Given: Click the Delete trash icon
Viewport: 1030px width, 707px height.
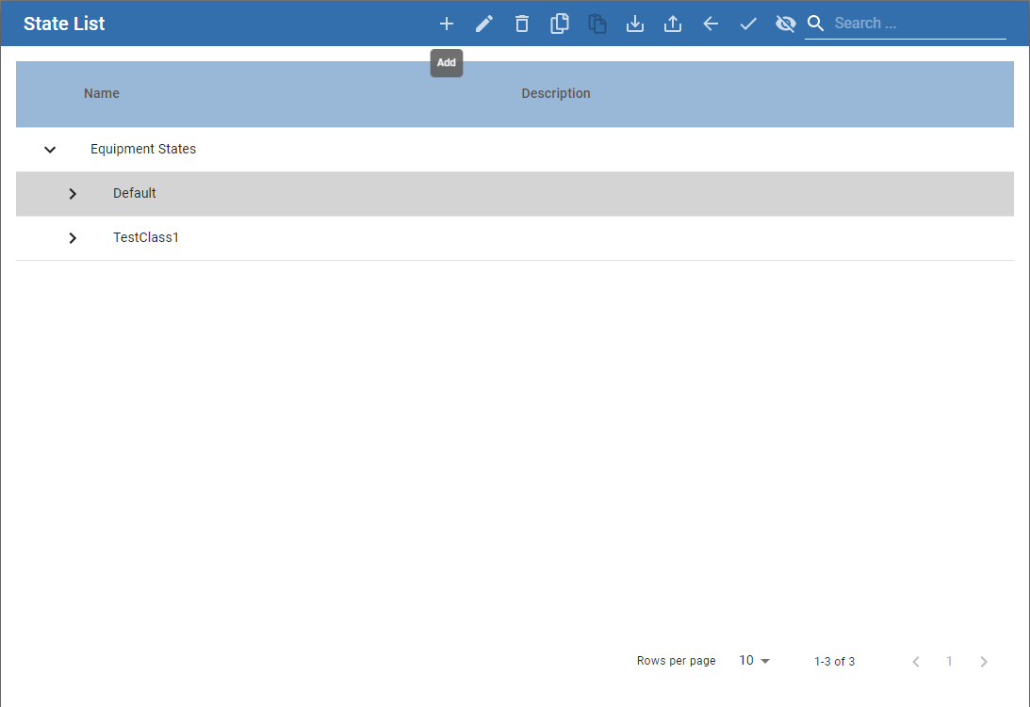Looking at the screenshot, I should pos(522,24).
